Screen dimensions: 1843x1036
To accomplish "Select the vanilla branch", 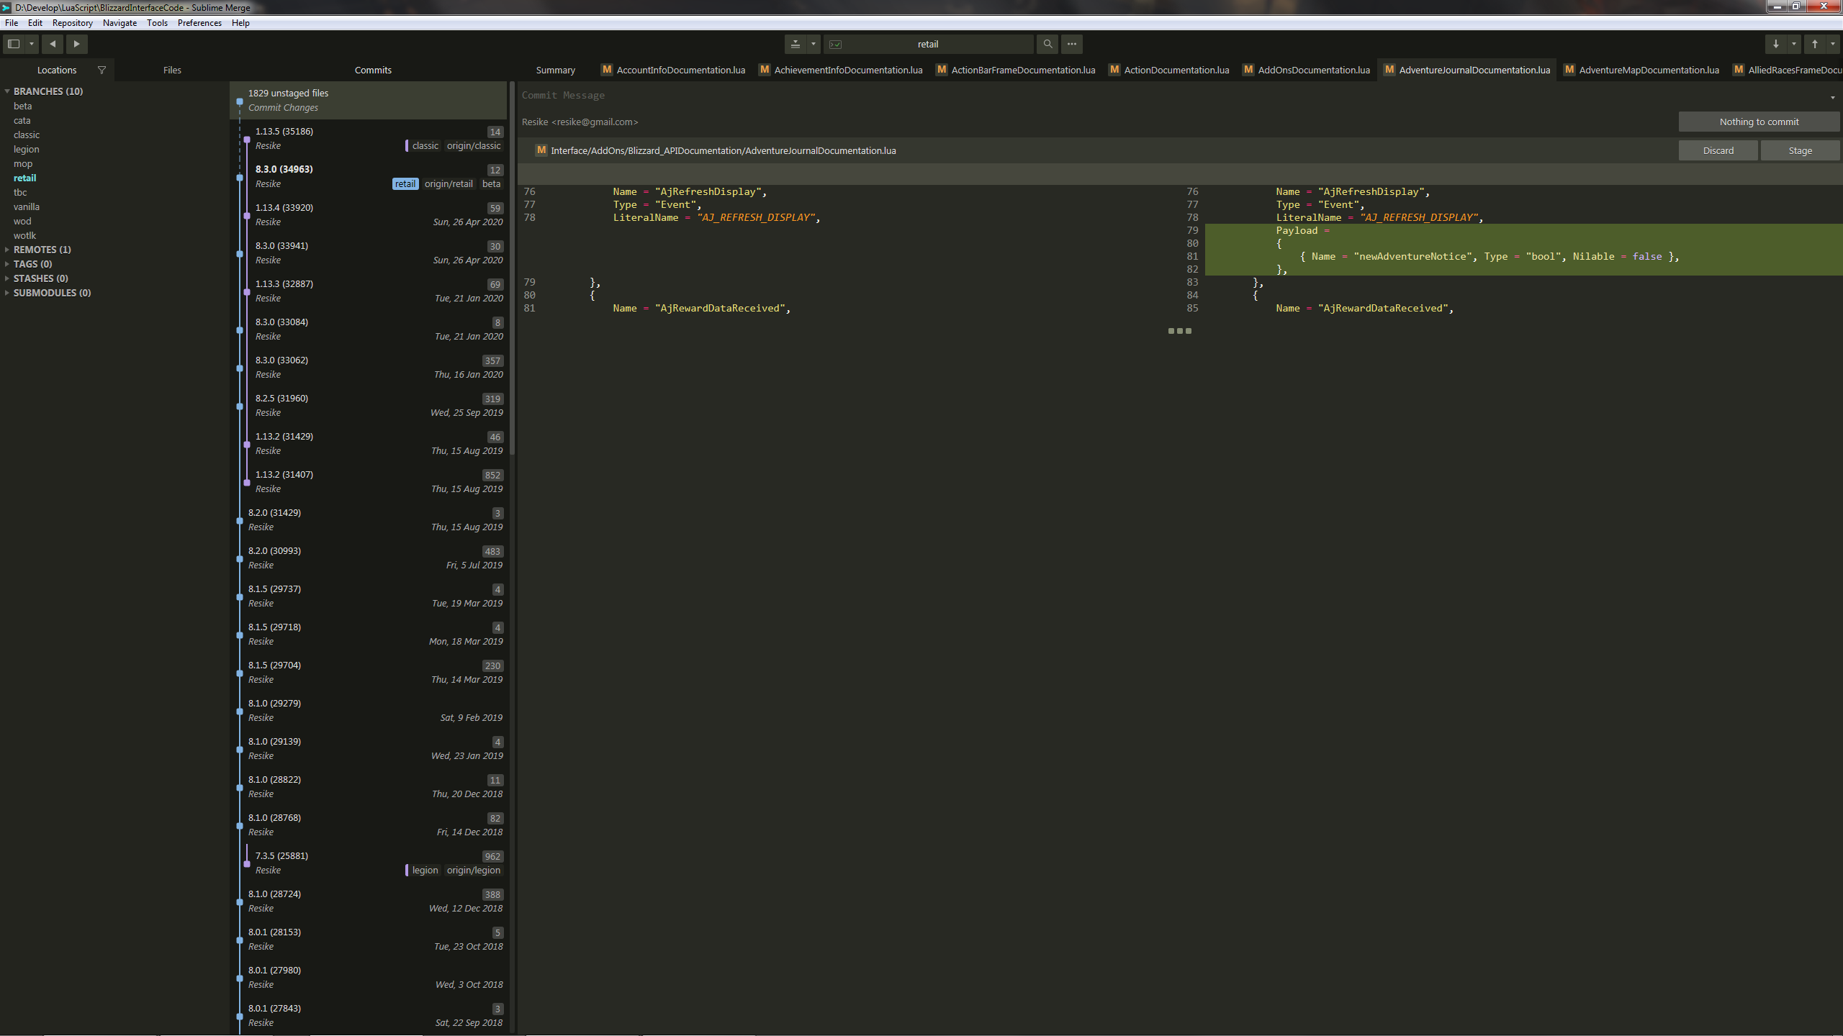I will click(26, 206).
